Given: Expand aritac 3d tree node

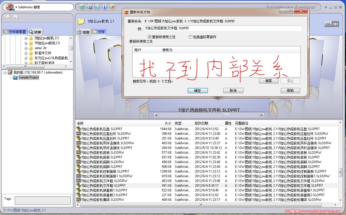Looking at the screenshot, I should point(26,48).
